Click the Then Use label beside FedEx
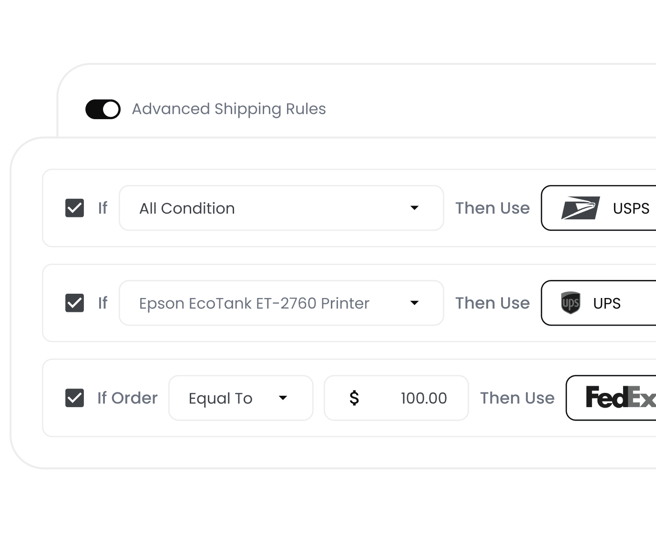This screenshot has height=534, width=656. pos(517,398)
